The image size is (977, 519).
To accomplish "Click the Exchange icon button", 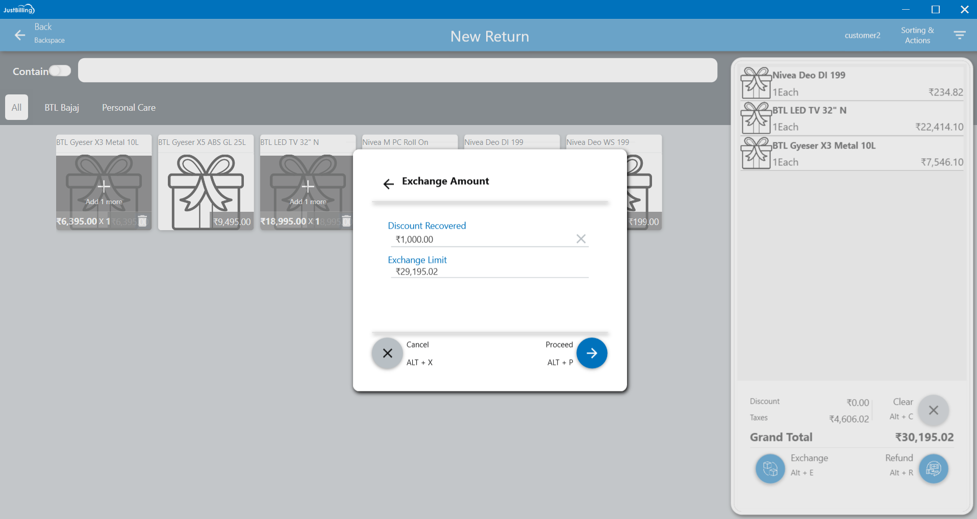I will click(770, 468).
